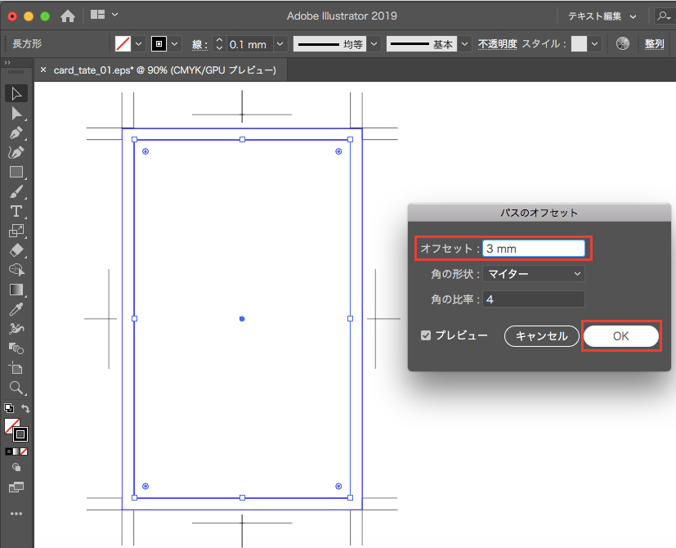Select the Type tool
Screen dimensions: 676x548
point(16,211)
